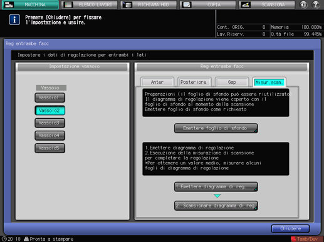Select Vassoio3 tray
The height and width of the screenshot is (242, 324).
[50, 123]
